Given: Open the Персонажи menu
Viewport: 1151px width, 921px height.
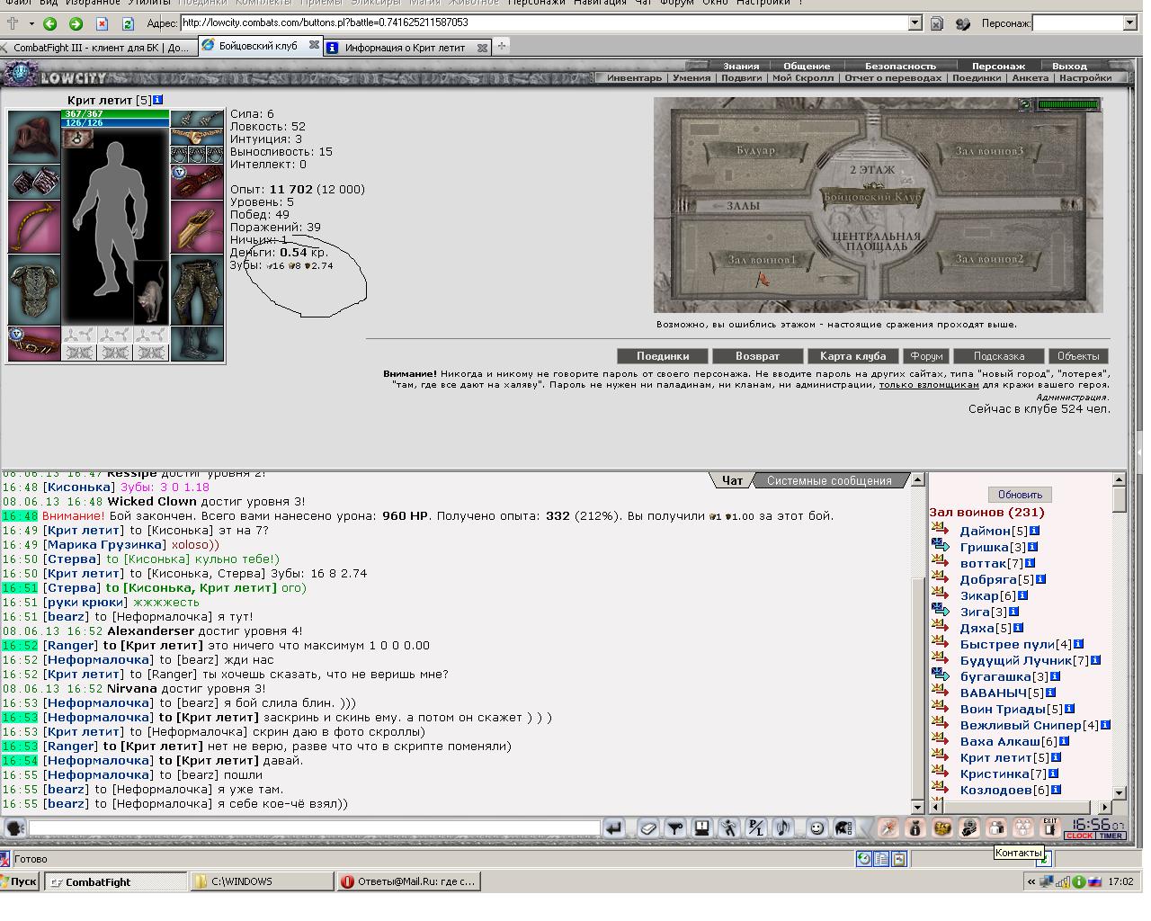Looking at the screenshot, I should pyautogui.click(x=536, y=3).
